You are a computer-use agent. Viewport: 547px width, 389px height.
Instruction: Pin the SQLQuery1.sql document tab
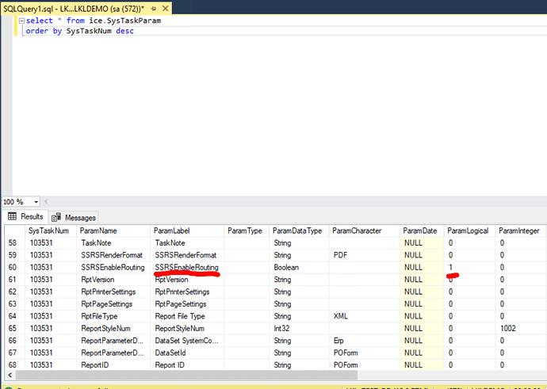point(154,9)
